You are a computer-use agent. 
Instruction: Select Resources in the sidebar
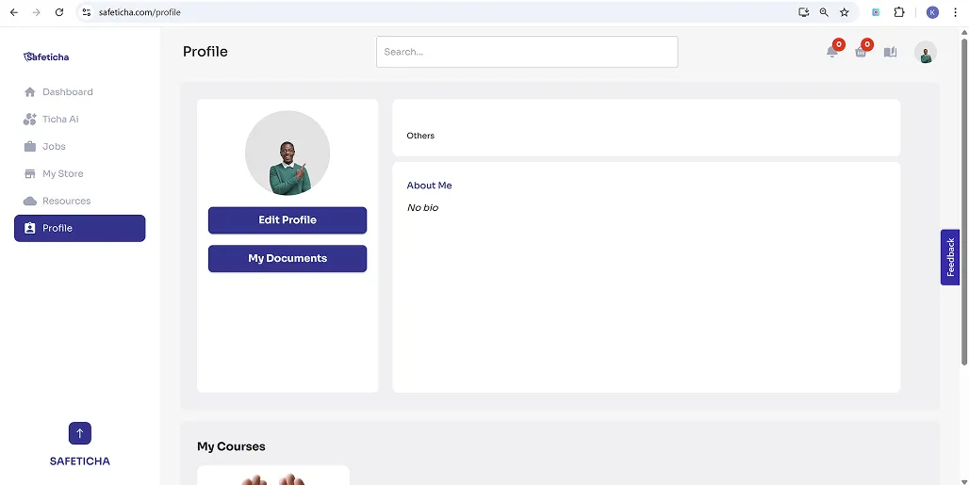click(80, 201)
